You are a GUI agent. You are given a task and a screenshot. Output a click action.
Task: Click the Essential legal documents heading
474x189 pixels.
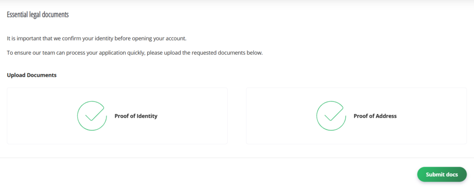(37, 14)
